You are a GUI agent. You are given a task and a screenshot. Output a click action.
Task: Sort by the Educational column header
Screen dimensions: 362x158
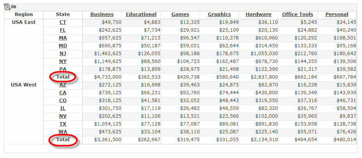click(x=141, y=14)
